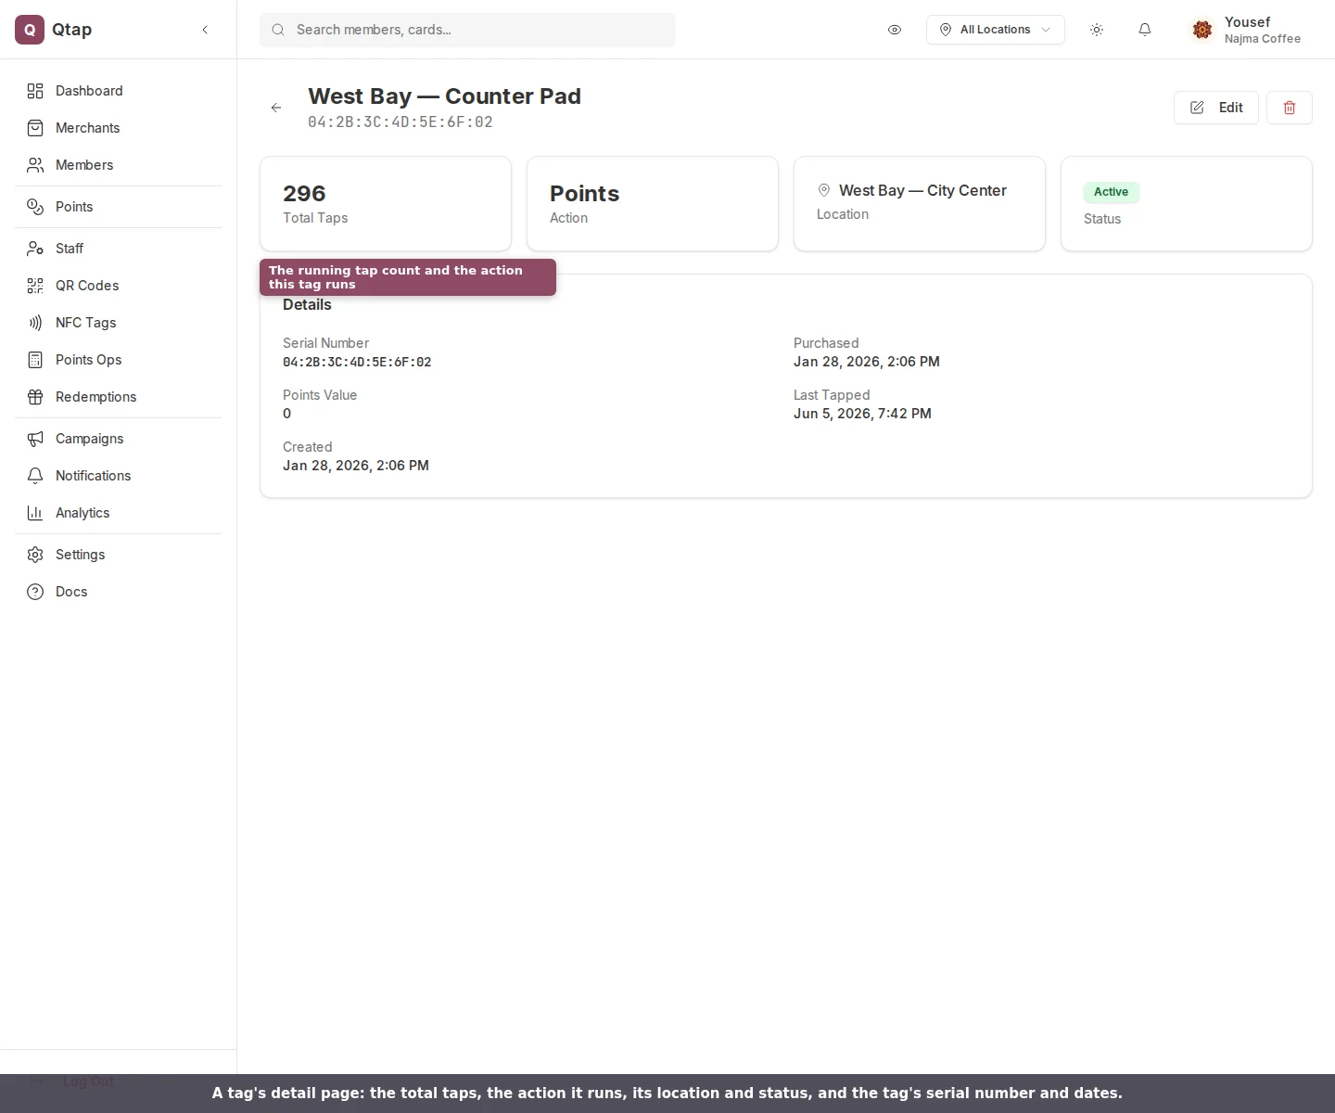Screen dimensions: 1335x1113
Task: Toggle the light/dark theme sun icon
Action: click(x=1097, y=30)
